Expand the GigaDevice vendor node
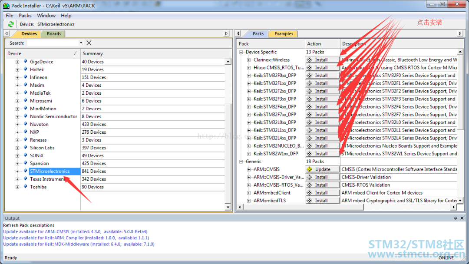The image size is (469, 264). coord(17,62)
